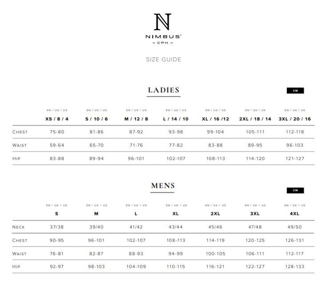This screenshot has width=328, height=287.
Task: Click the Mens Hip row label
Action: [16, 267]
